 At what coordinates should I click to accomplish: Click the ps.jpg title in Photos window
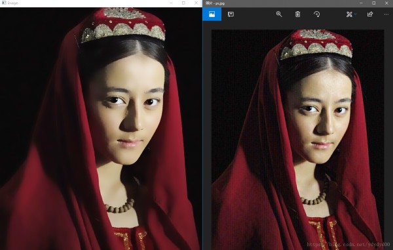(x=215, y=3)
